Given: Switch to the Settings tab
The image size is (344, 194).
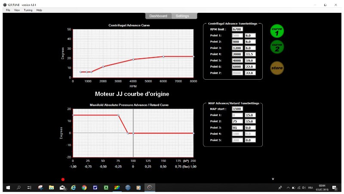Looking at the screenshot, I should [x=182, y=16].
